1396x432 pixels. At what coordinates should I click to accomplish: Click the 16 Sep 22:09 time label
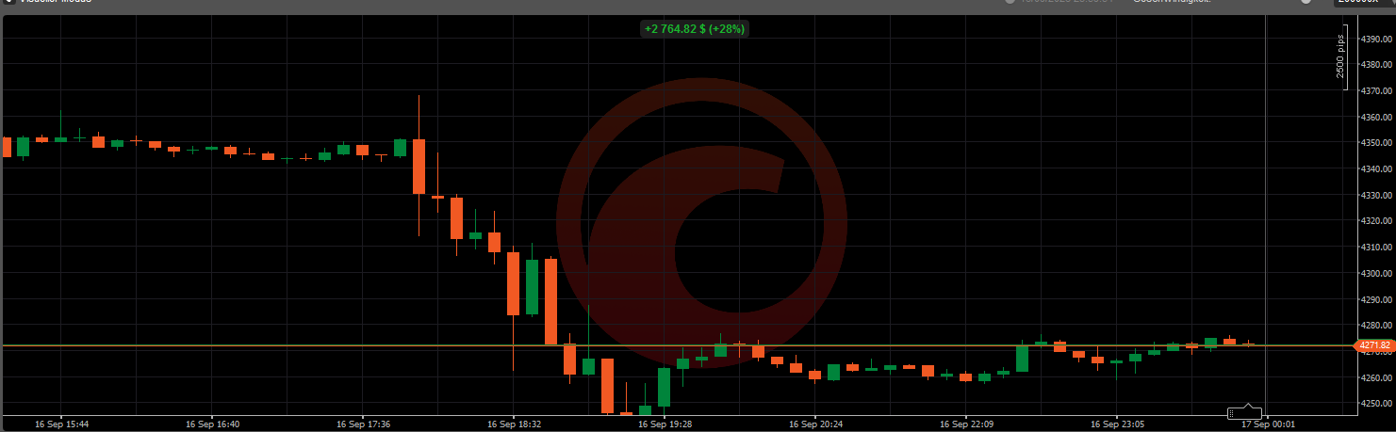(966, 424)
